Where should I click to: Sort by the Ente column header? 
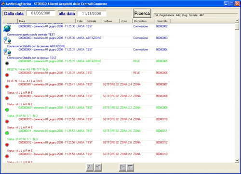[x=80, y=21]
